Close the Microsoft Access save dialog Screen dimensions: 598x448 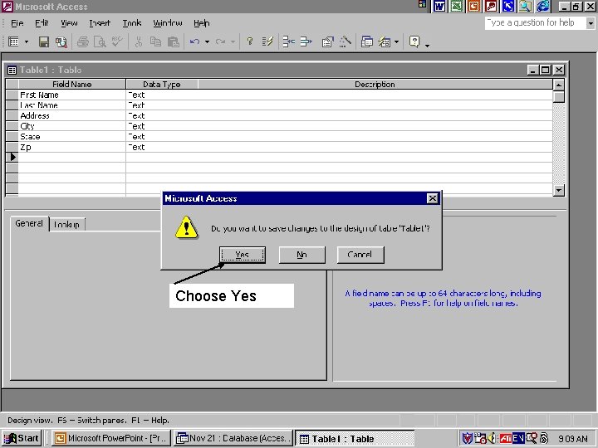click(x=432, y=198)
